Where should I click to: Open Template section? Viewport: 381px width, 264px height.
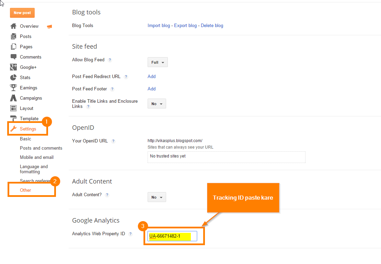click(29, 118)
